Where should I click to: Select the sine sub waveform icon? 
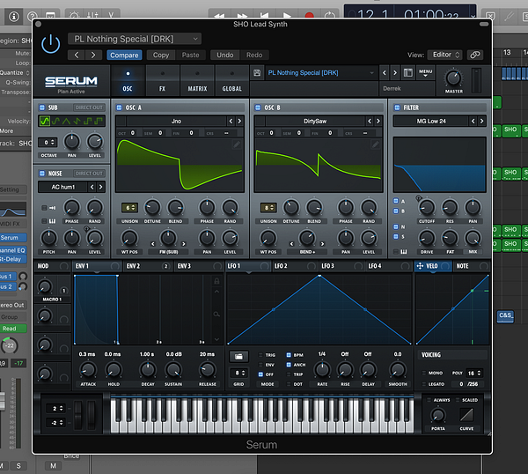tap(47, 121)
